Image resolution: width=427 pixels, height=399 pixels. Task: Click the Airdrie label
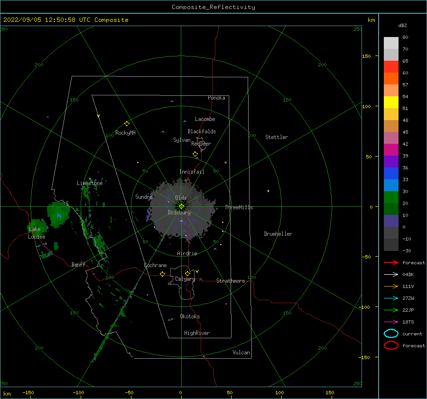pos(187,253)
